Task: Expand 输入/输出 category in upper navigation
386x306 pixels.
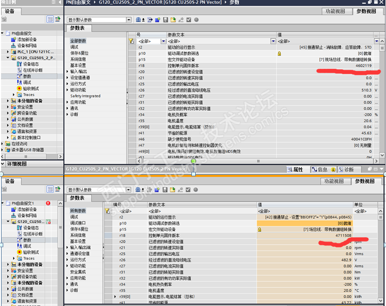Action: [68, 71]
